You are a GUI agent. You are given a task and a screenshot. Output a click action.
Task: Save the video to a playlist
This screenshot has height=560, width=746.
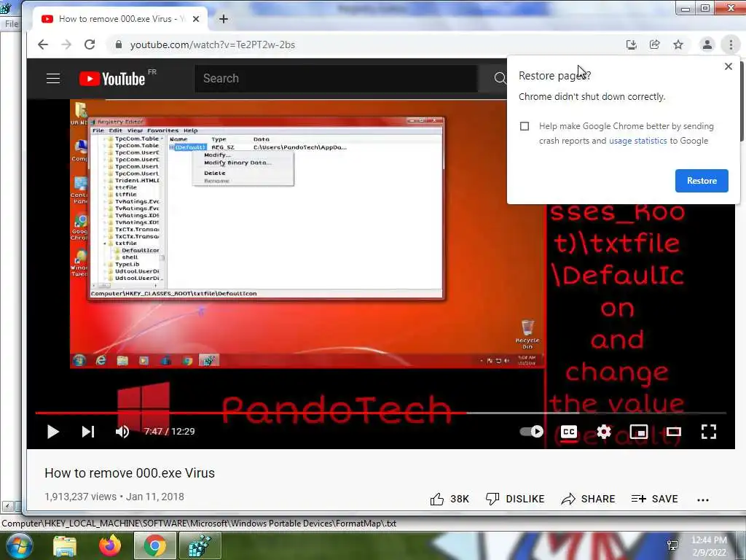coord(655,499)
